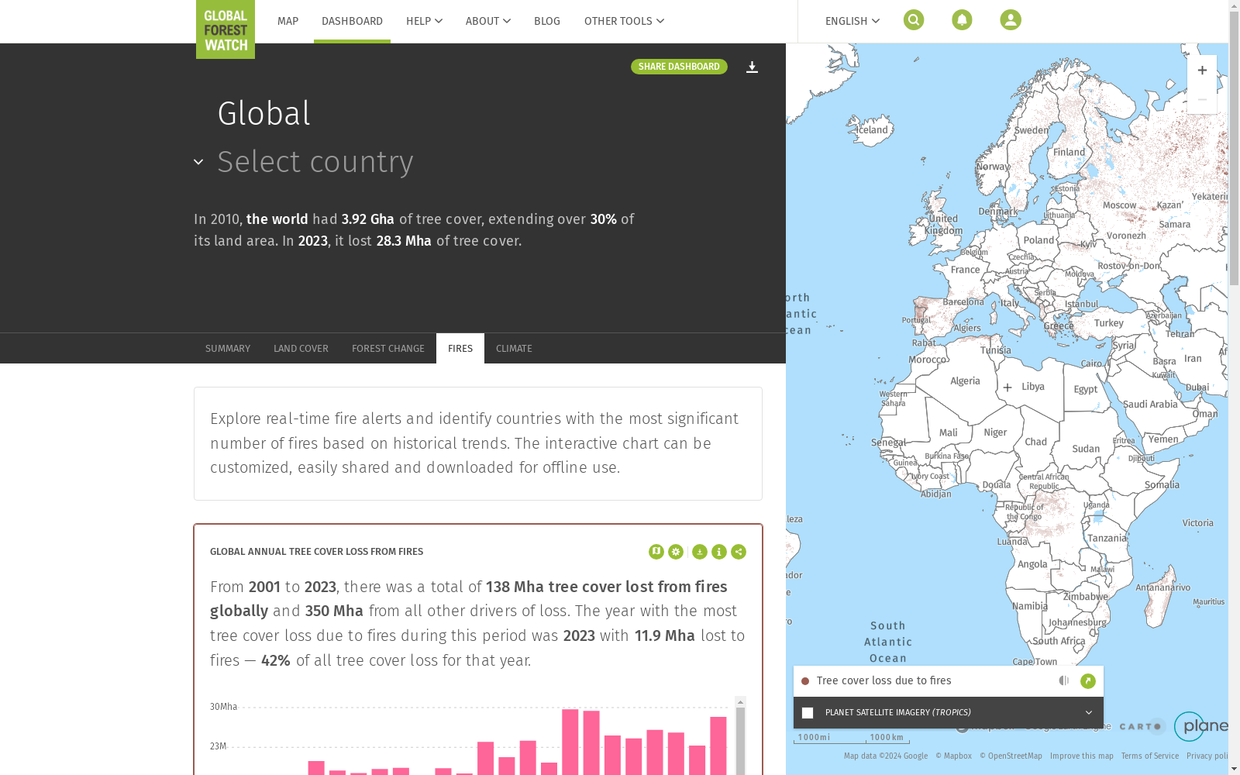The height and width of the screenshot is (775, 1240).
Task: Open the Other Tools menu
Action: [x=624, y=21]
